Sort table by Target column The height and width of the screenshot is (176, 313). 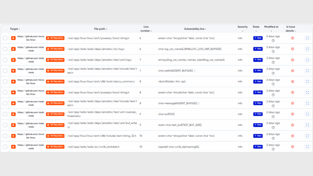coord(15,29)
